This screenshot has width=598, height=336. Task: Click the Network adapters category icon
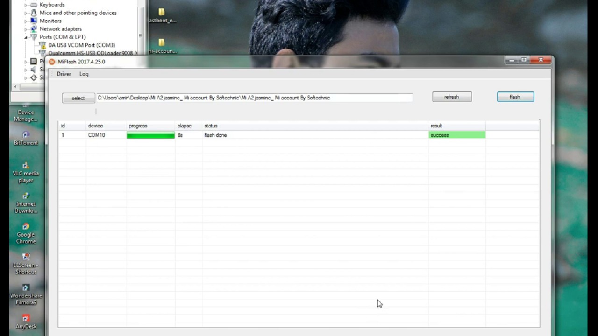pos(34,29)
